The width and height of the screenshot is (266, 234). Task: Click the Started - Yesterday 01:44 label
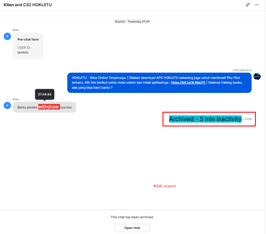pyautogui.click(x=132, y=21)
